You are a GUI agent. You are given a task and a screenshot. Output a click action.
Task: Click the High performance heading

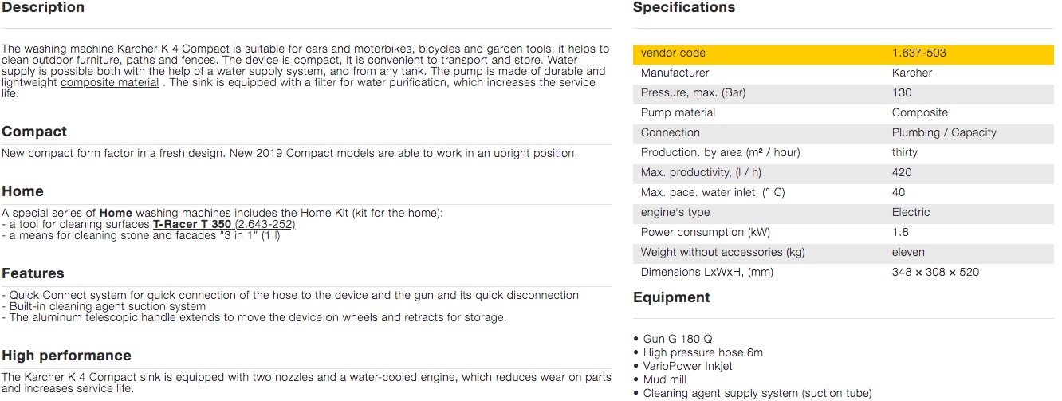66,356
